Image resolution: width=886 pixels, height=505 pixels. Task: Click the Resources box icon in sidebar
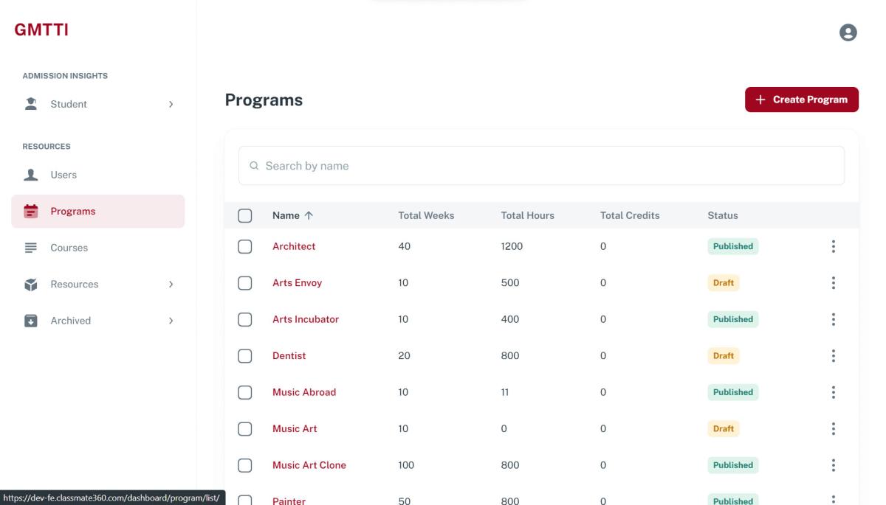click(31, 284)
